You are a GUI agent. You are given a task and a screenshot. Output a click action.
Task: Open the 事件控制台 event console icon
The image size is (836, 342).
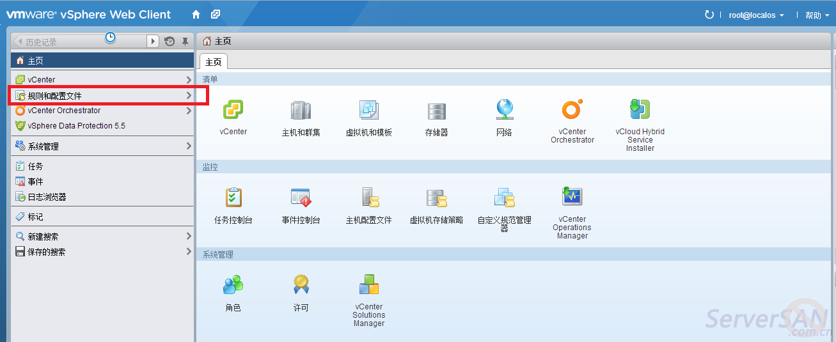(x=301, y=198)
